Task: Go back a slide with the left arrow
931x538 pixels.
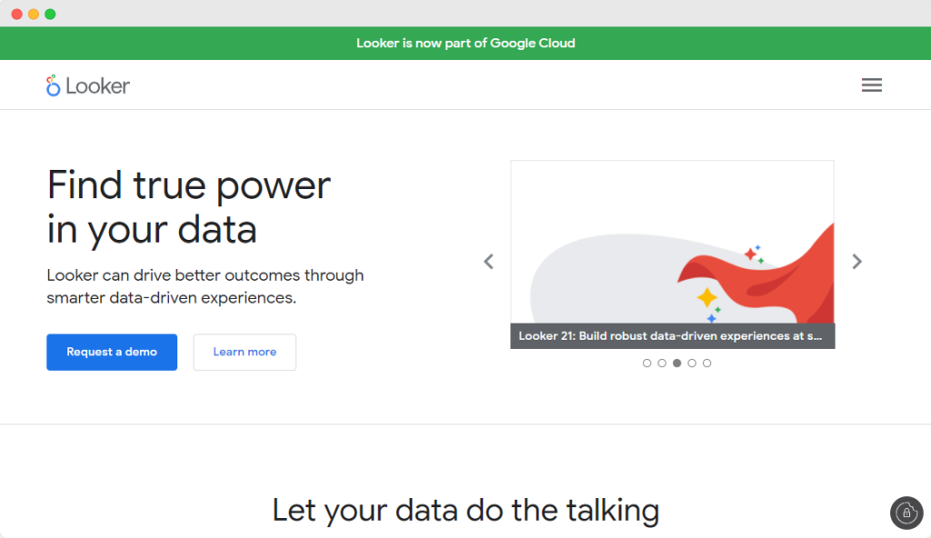Action: [488, 261]
